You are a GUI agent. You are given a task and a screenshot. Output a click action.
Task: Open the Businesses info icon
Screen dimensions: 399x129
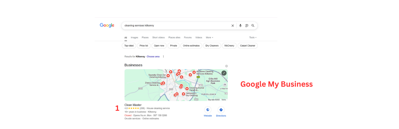226,66
